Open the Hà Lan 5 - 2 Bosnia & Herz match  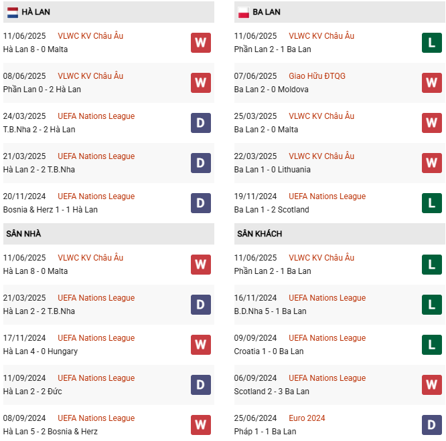coord(50,432)
